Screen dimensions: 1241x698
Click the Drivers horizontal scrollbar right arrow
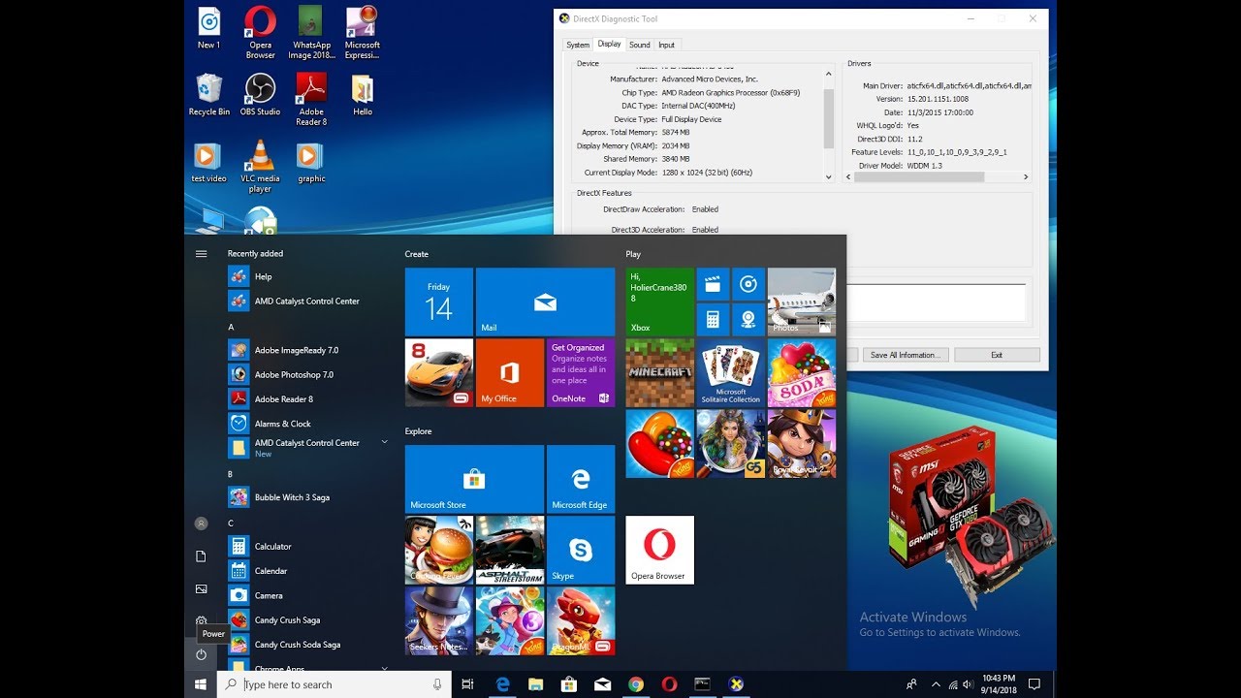[x=1026, y=177]
